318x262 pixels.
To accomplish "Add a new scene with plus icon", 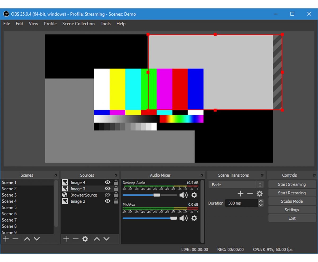I will point(6,239).
